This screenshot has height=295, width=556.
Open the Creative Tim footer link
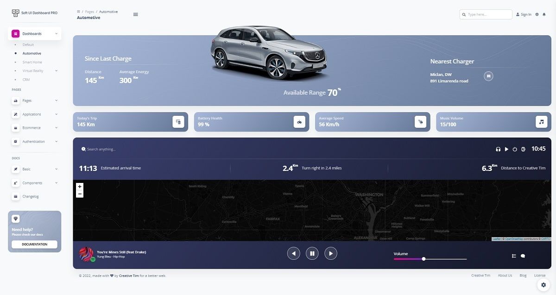pyautogui.click(x=480, y=275)
